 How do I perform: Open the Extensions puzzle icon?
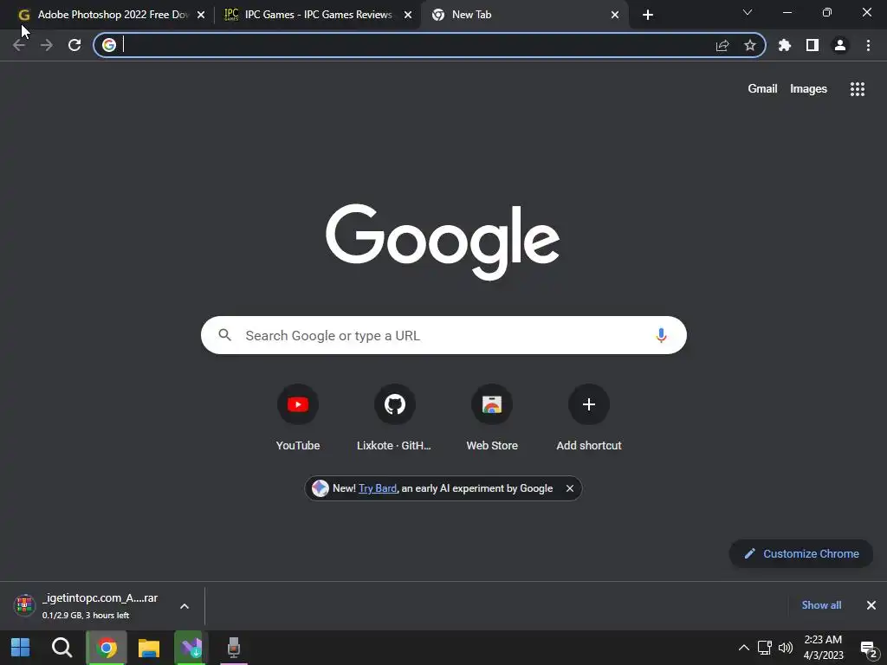785,45
